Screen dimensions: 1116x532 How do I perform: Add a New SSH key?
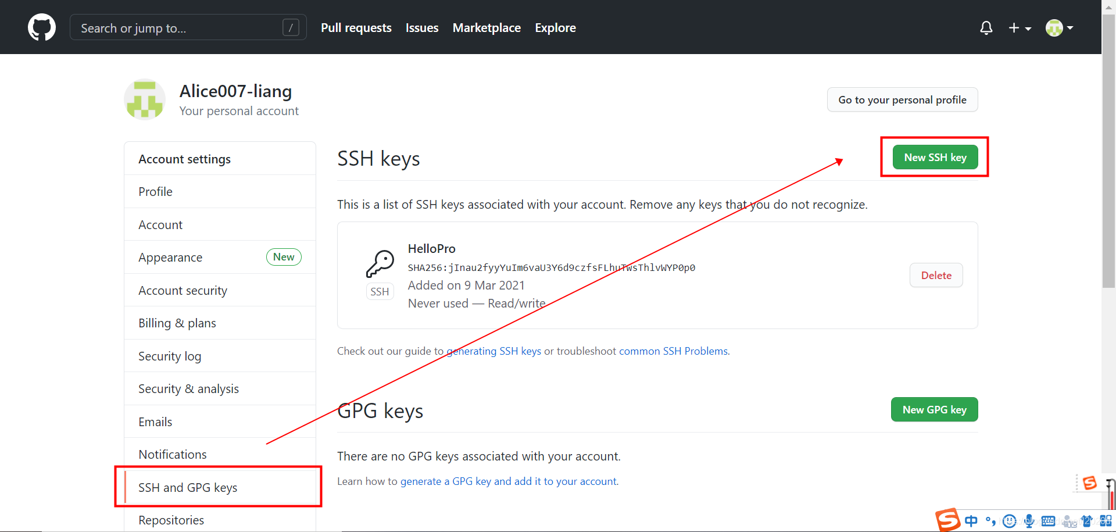click(935, 157)
